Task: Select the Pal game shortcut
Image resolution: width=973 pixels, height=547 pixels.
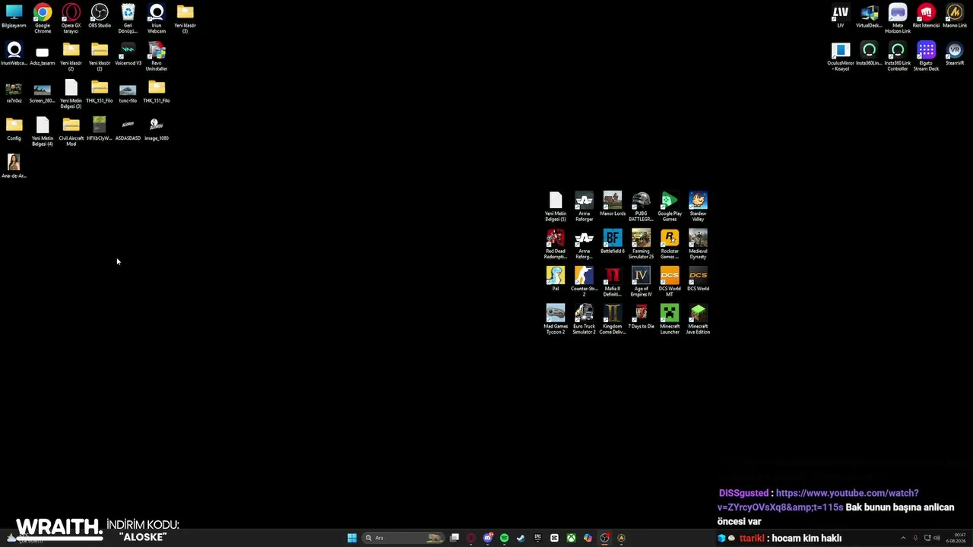Action: pyautogui.click(x=556, y=279)
